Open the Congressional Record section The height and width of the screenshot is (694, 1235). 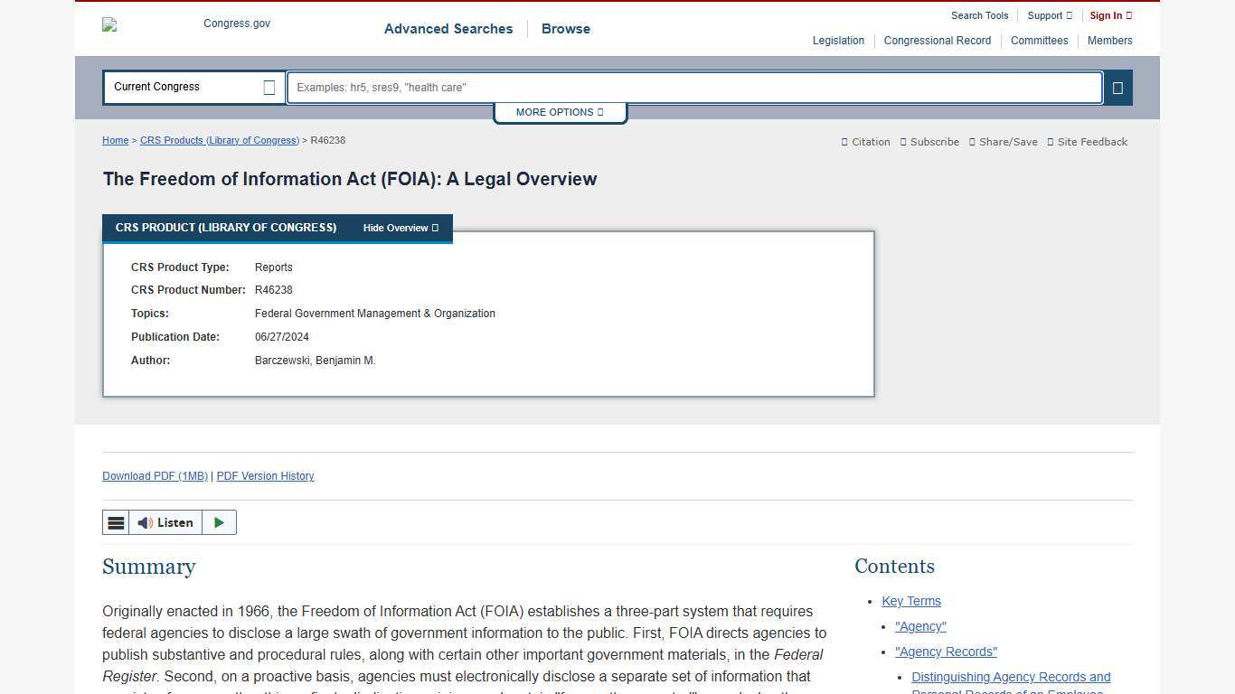pos(937,41)
